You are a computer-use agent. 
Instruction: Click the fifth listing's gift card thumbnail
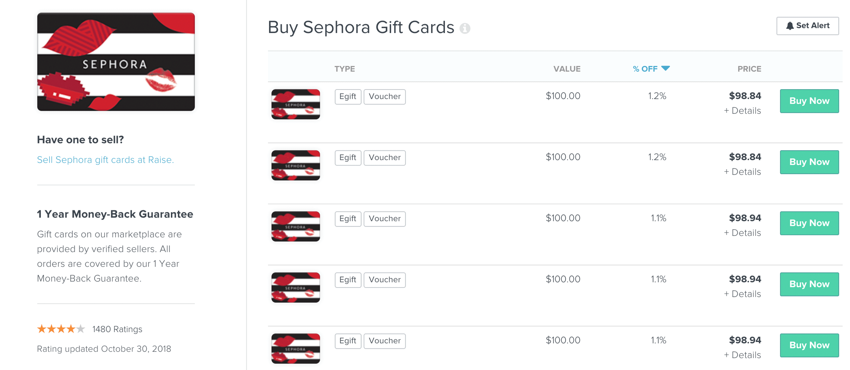295,348
